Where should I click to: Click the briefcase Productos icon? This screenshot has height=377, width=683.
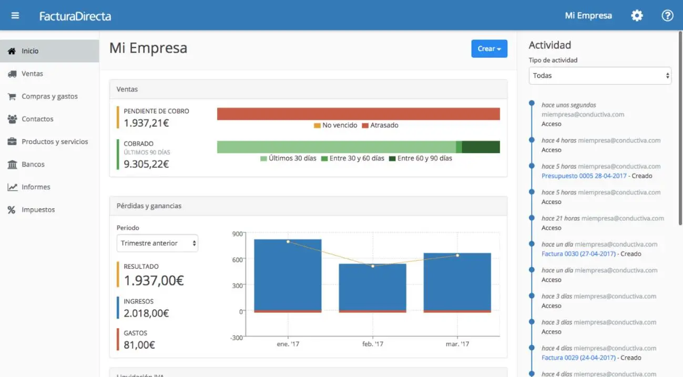click(x=12, y=142)
